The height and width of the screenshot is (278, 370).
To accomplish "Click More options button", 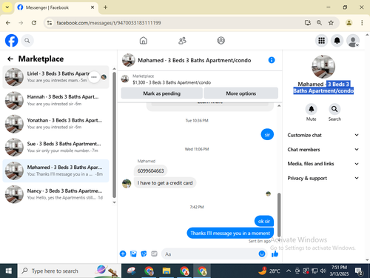I will click(240, 93).
